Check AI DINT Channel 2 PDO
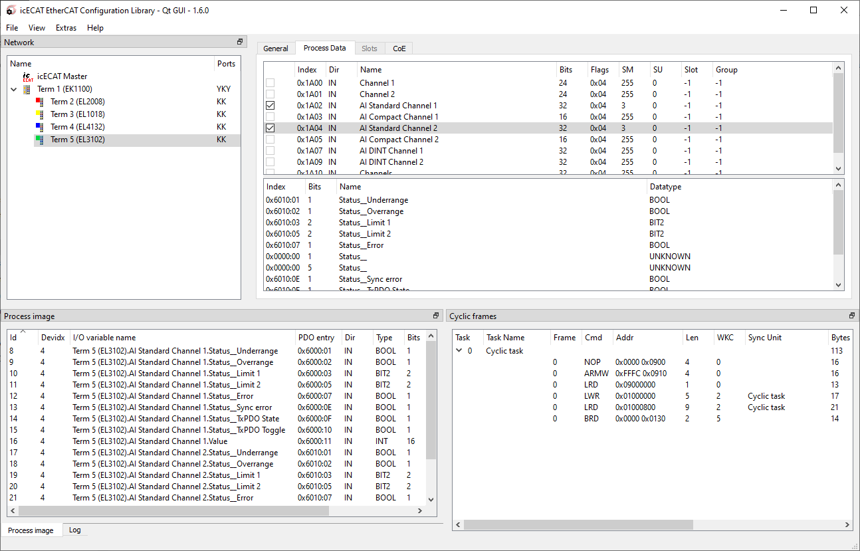This screenshot has height=551, width=860. 270,162
